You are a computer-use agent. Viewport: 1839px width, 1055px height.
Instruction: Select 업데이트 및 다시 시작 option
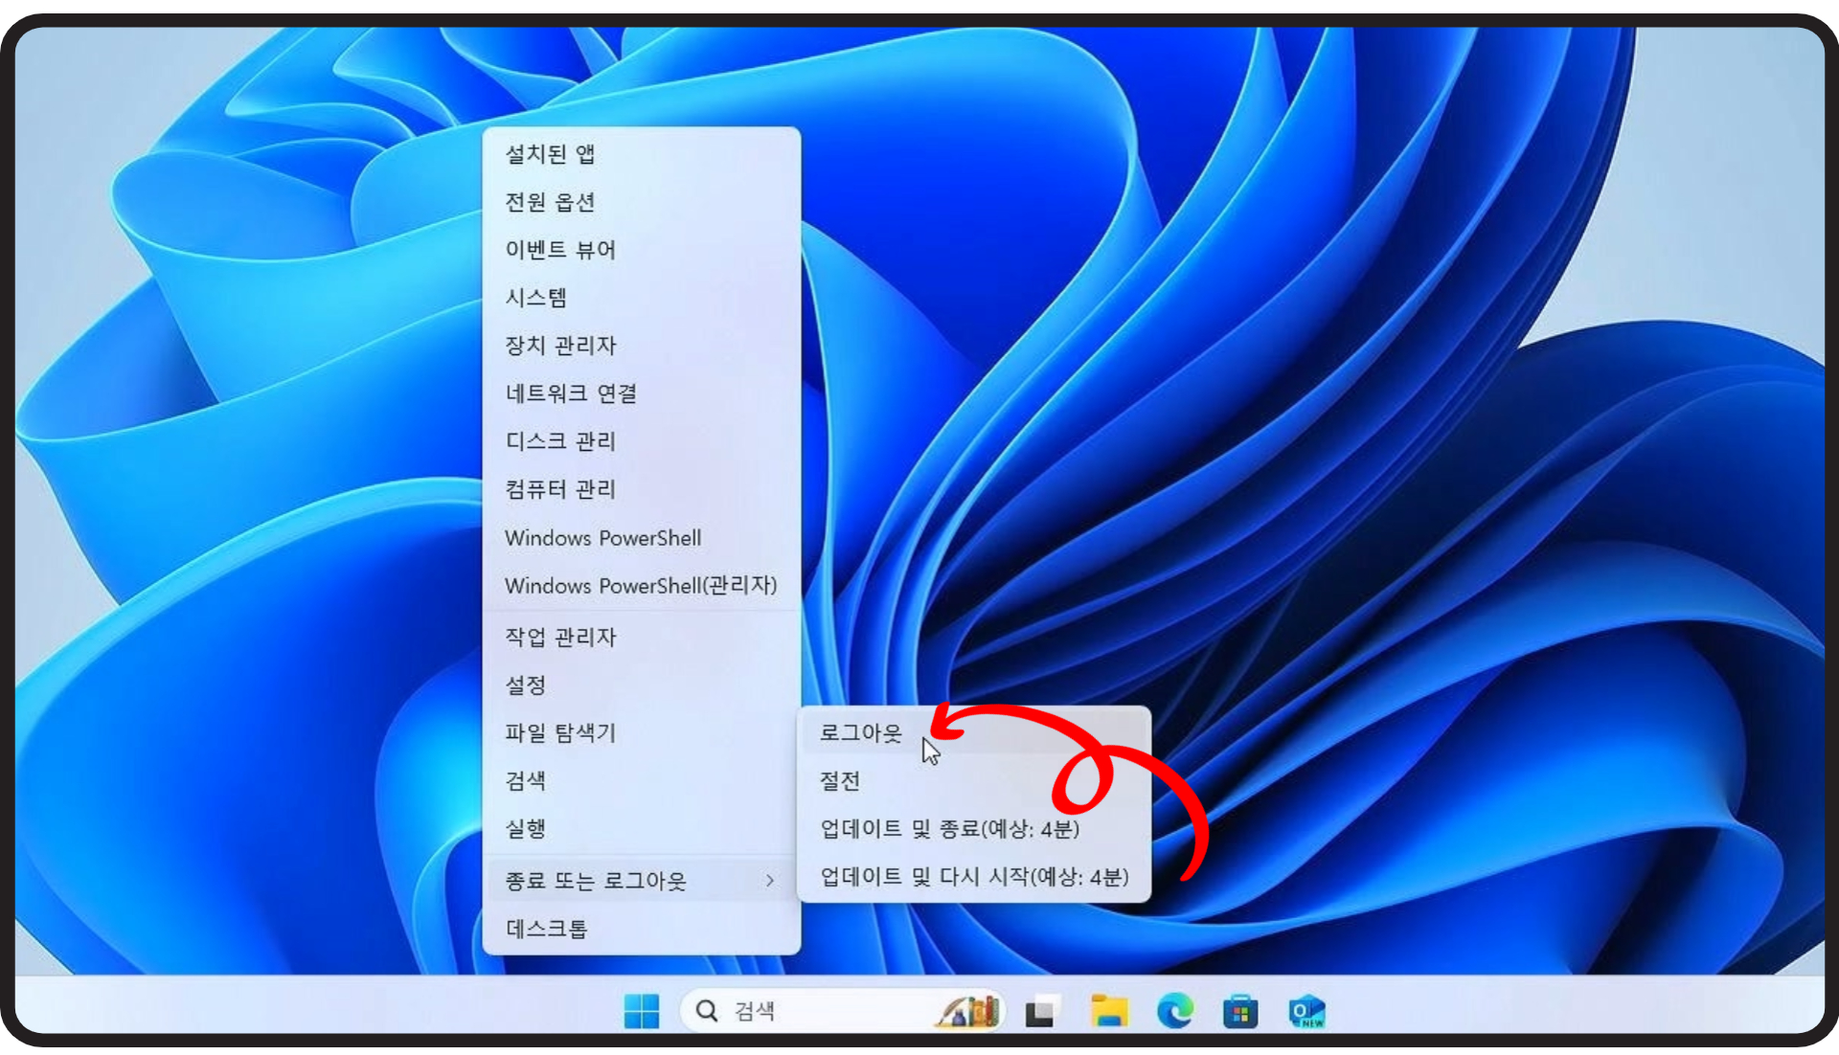[973, 877]
